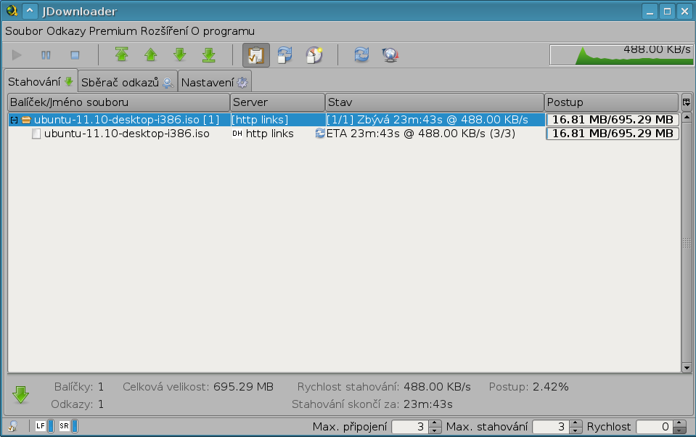The image size is (696, 437).
Task: Toggle clipboard monitoring icon
Action: coord(256,55)
